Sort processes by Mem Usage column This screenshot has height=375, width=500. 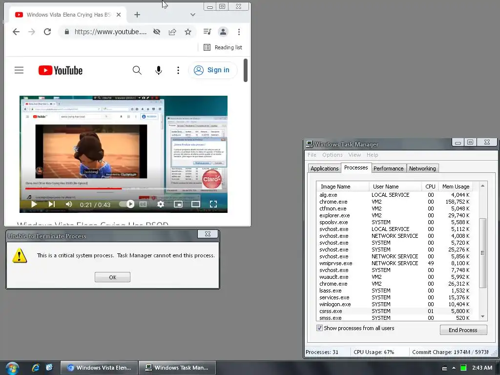coord(456,187)
